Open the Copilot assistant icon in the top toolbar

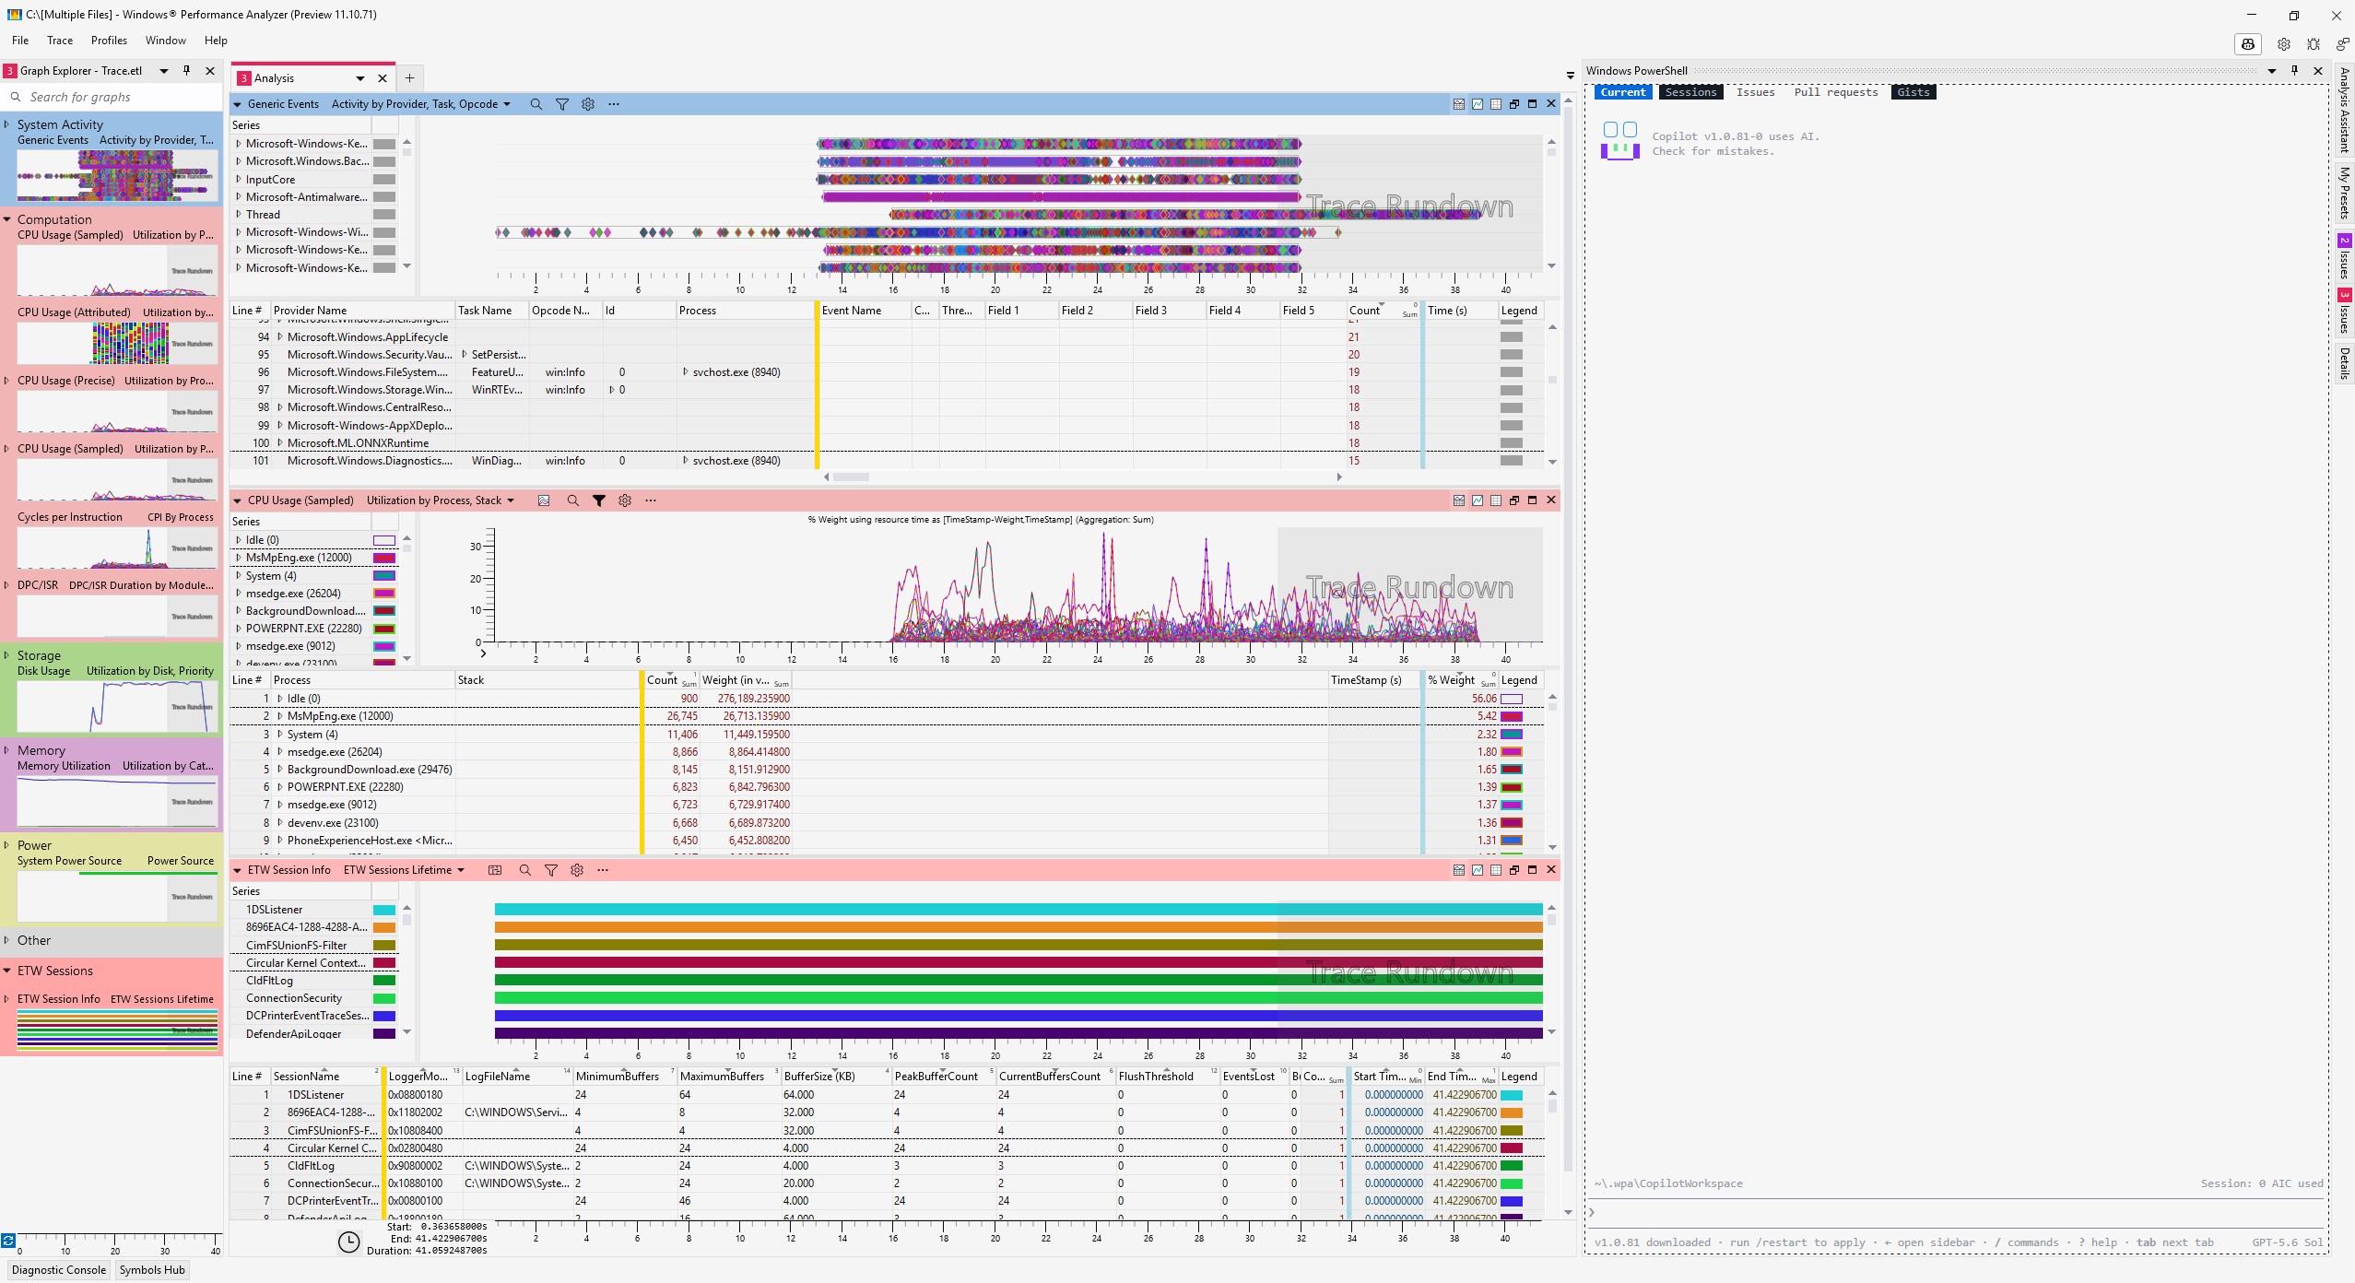click(2248, 43)
